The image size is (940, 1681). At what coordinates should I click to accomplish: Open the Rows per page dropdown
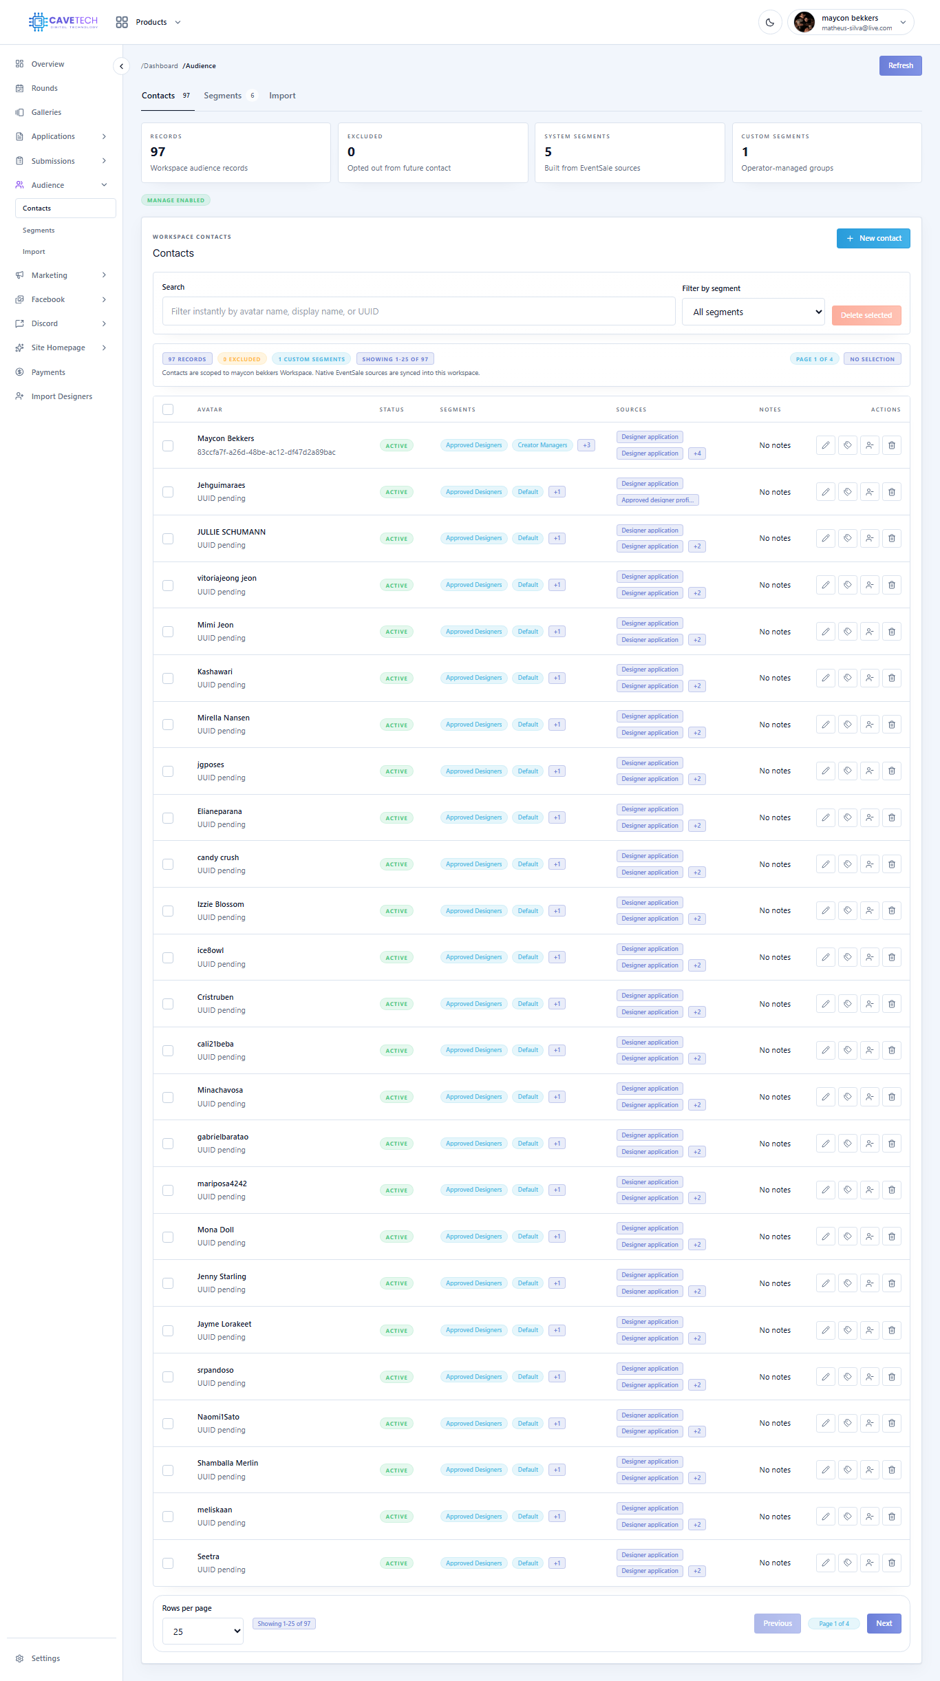click(x=203, y=1631)
